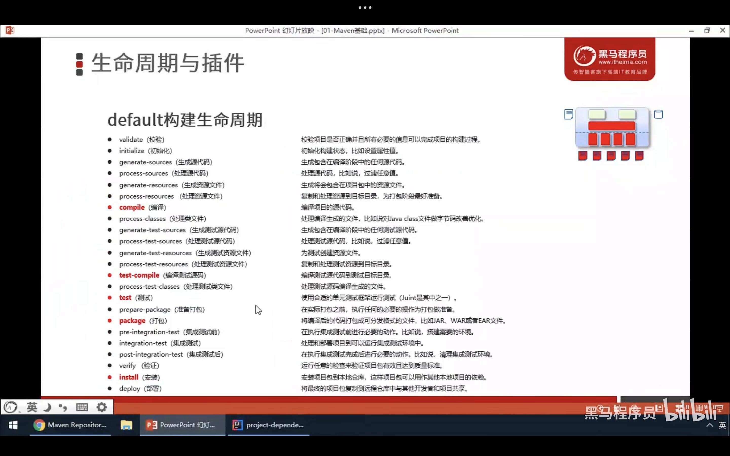This screenshot has height=456, width=730.
Task: Restore down the PowerPoint window
Action: 707,30
